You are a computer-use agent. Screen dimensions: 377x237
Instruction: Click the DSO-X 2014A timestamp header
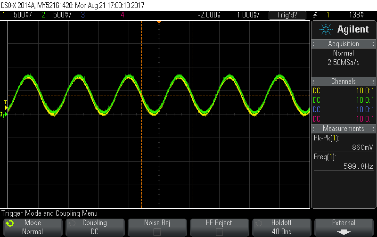pyautogui.click(x=73, y=5)
